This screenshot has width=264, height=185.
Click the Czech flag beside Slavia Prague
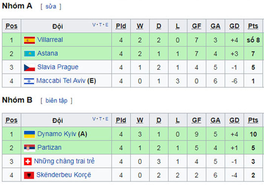tap(29, 67)
